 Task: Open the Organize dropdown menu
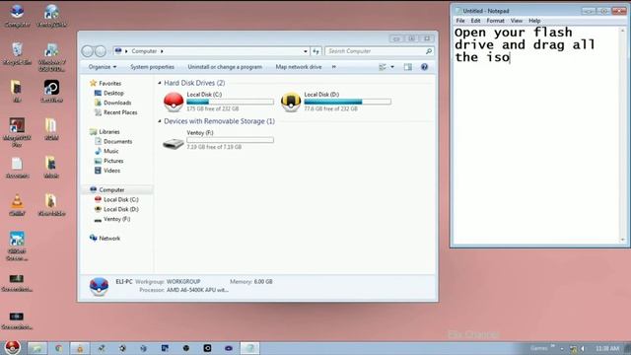pyautogui.click(x=103, y=67)
